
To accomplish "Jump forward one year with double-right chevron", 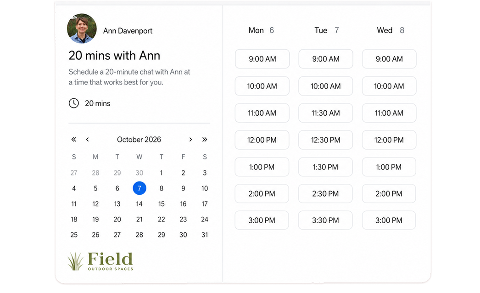I will tap(205, 140).
